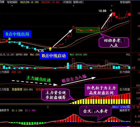Open 智能辅助 label at top right
The width and height of the screenshot is (140, 127).
[125, 2]
